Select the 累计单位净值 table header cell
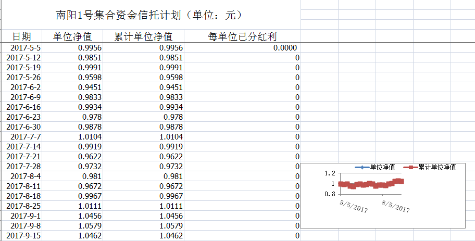The width and height of the screenshot is (475, 241). 143,36
